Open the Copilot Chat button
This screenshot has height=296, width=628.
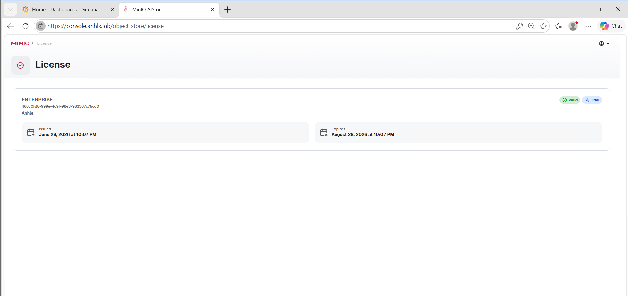click(x=611, y=26)
